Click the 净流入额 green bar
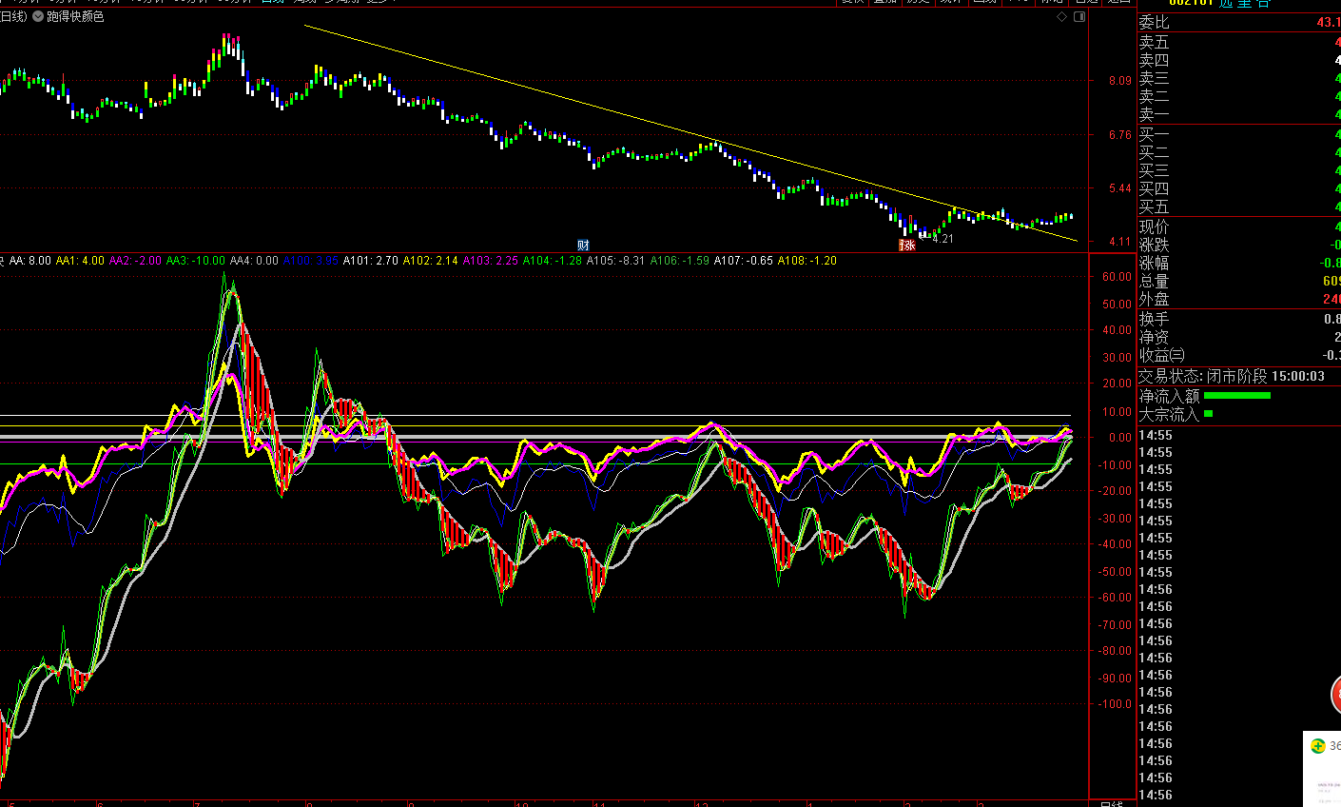The image size is (1341, 807). (1237, 395)
